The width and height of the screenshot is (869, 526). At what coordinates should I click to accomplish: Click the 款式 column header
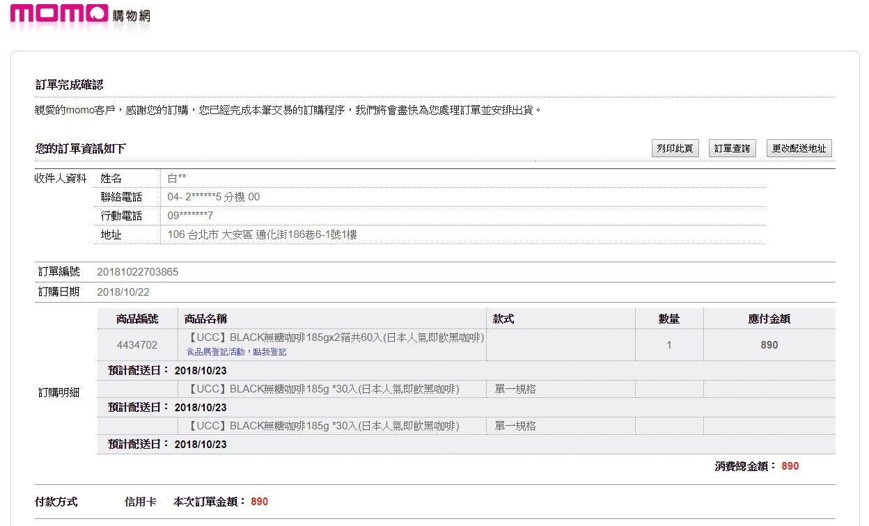click(503, 319)
